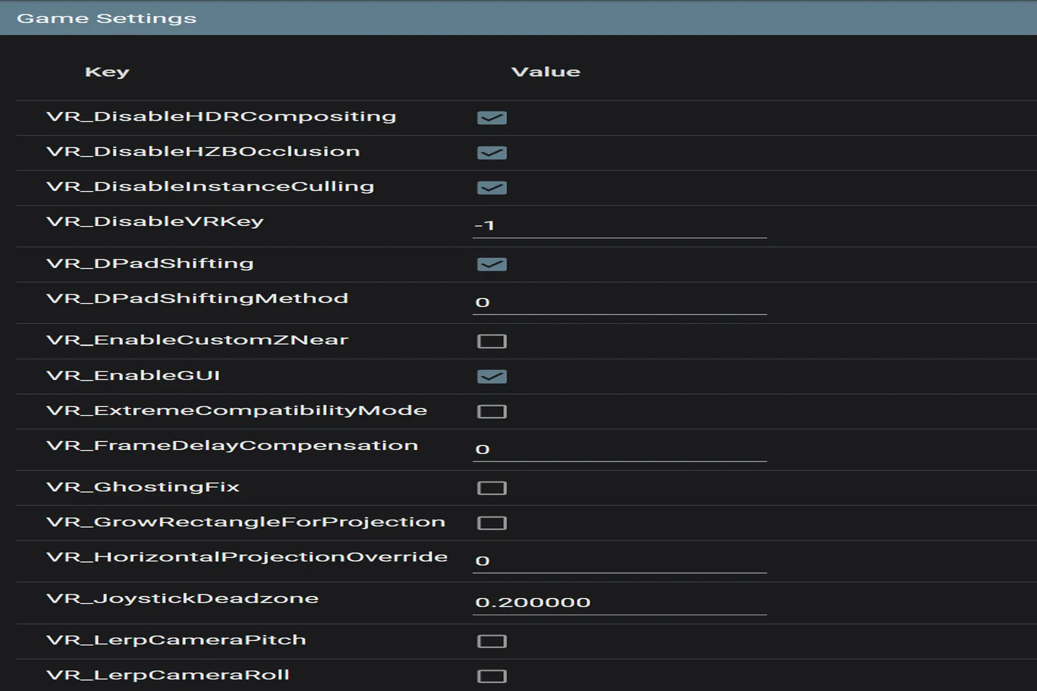1037x691 pixels.
Task: Focus the VR_DPadShiftingMethod value field
Action: pos(620,302)
